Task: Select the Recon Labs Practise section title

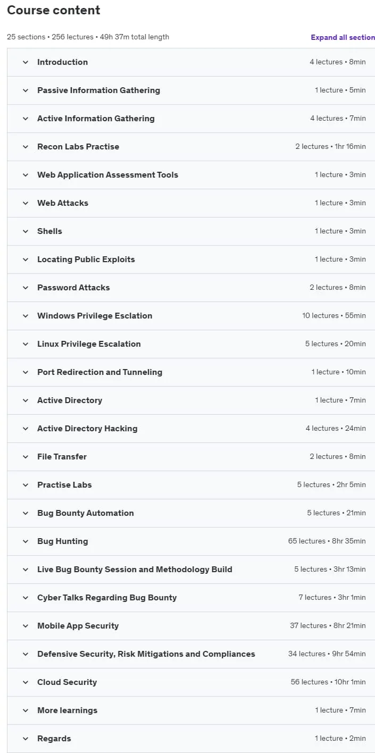Action: (78, 147)
